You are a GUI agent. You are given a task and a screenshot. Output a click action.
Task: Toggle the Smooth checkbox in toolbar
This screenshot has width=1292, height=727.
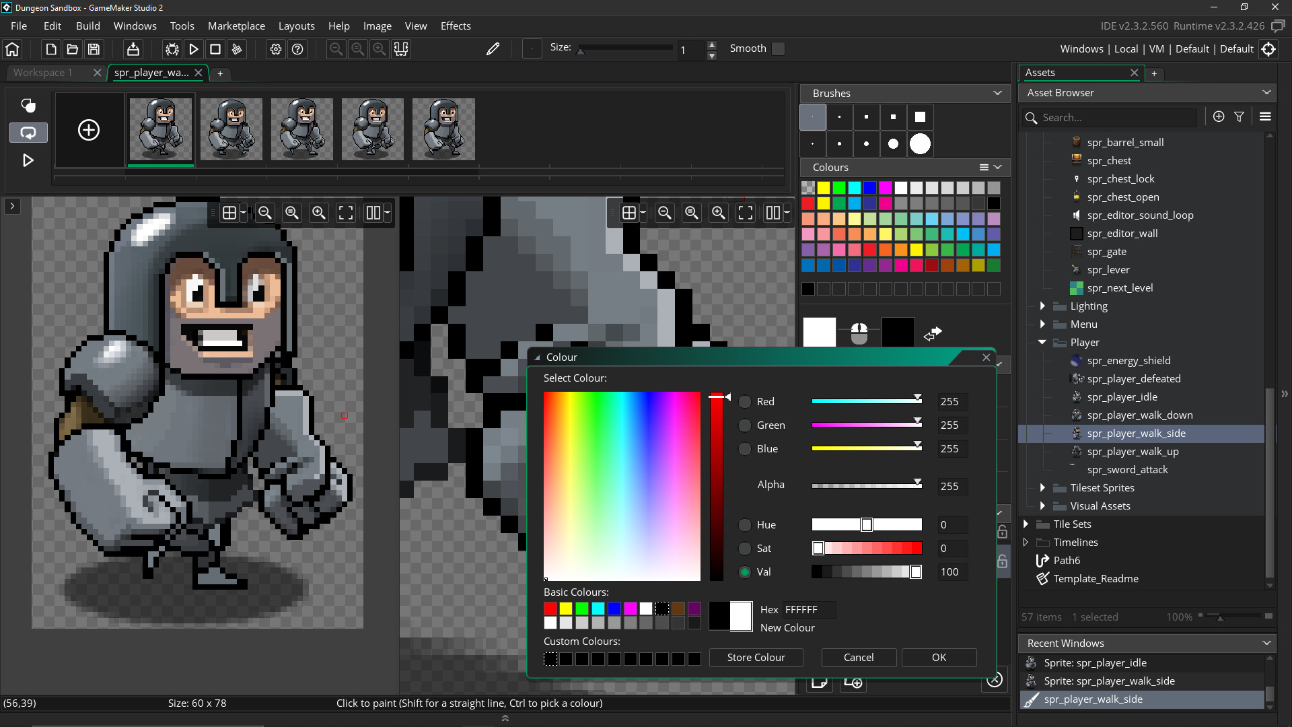(x=779, y=49)
